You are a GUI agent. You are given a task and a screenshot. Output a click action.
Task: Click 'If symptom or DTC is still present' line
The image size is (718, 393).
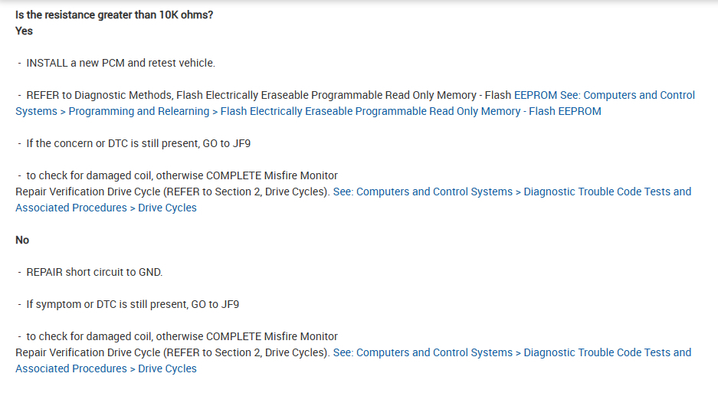pyautogui.click(x=133, y=304)
